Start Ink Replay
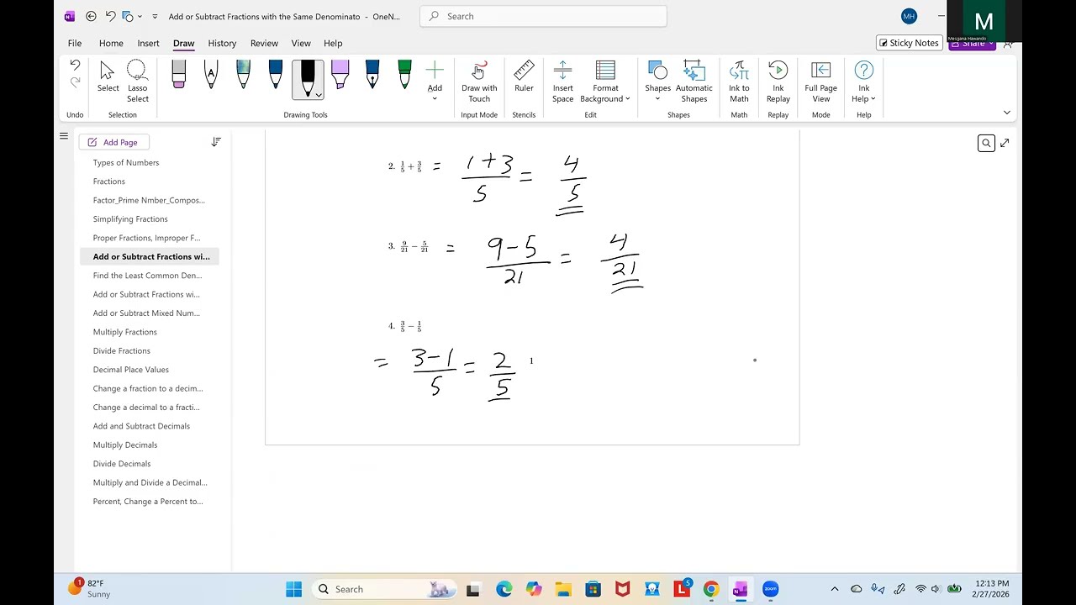Image resolution: width=1076 pixels, height=605 pixels. click(x=778, y=82)
